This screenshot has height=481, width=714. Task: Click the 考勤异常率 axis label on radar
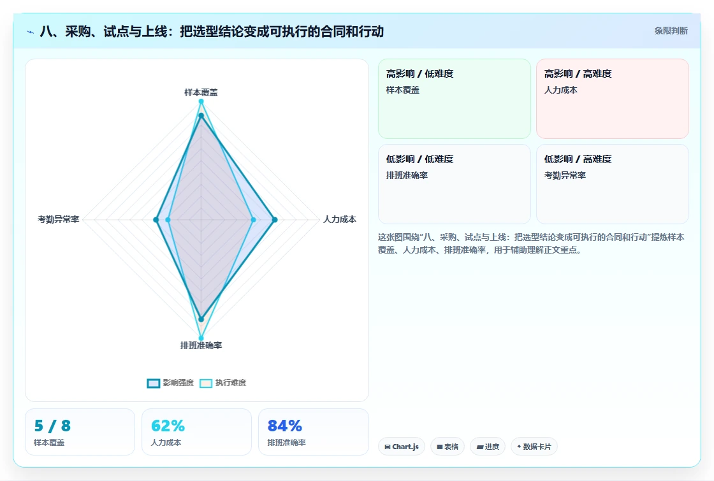[58, 219]
